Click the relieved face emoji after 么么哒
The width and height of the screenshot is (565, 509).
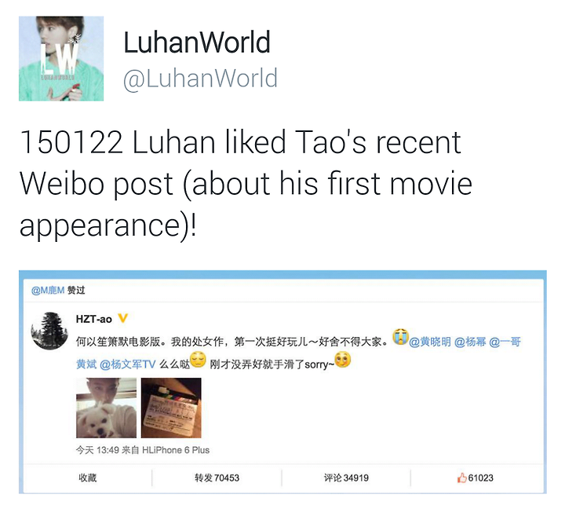click(x=198, y=360)
